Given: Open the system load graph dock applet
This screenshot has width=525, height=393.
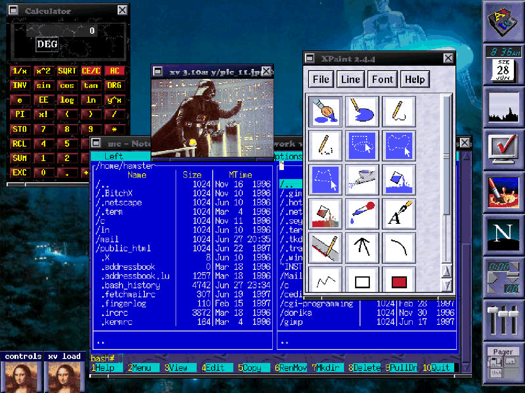Looking at the screenshot, I should point(504,108).
